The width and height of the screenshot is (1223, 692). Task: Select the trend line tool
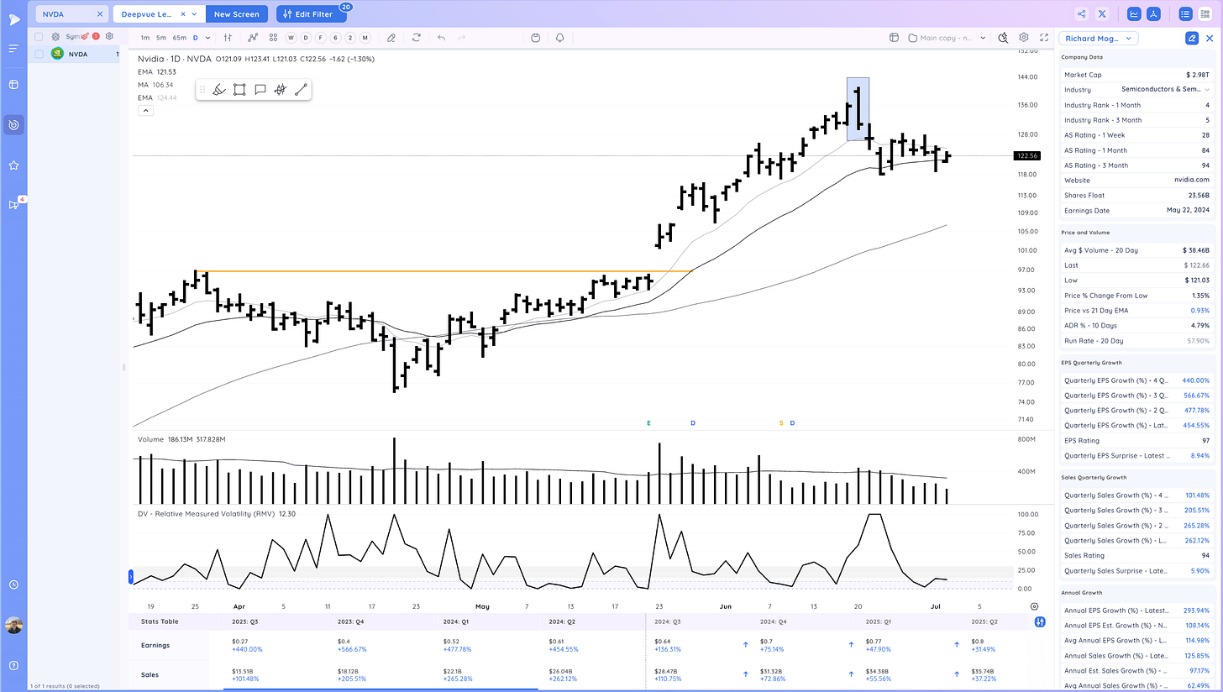tap(301, 89)
